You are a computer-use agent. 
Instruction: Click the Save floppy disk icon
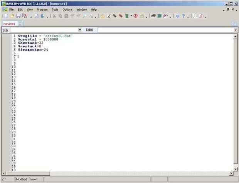click(x=18, y=16)
